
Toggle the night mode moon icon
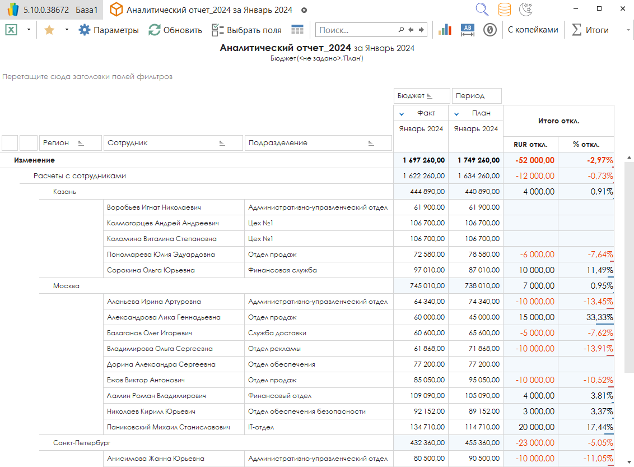(525, 10)
